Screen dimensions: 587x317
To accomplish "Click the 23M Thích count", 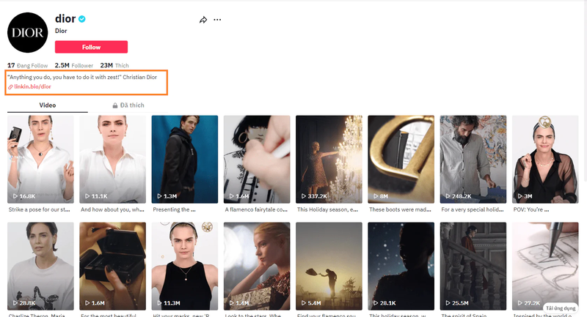I will click(x=114, y=65).
